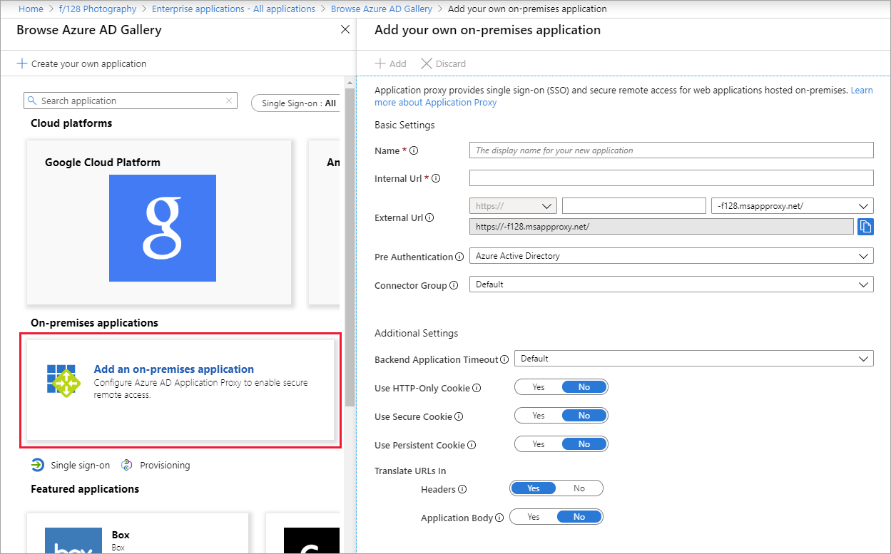Click the gallery vertical scrollbar

pyautogui.click(x=350, y=247)
